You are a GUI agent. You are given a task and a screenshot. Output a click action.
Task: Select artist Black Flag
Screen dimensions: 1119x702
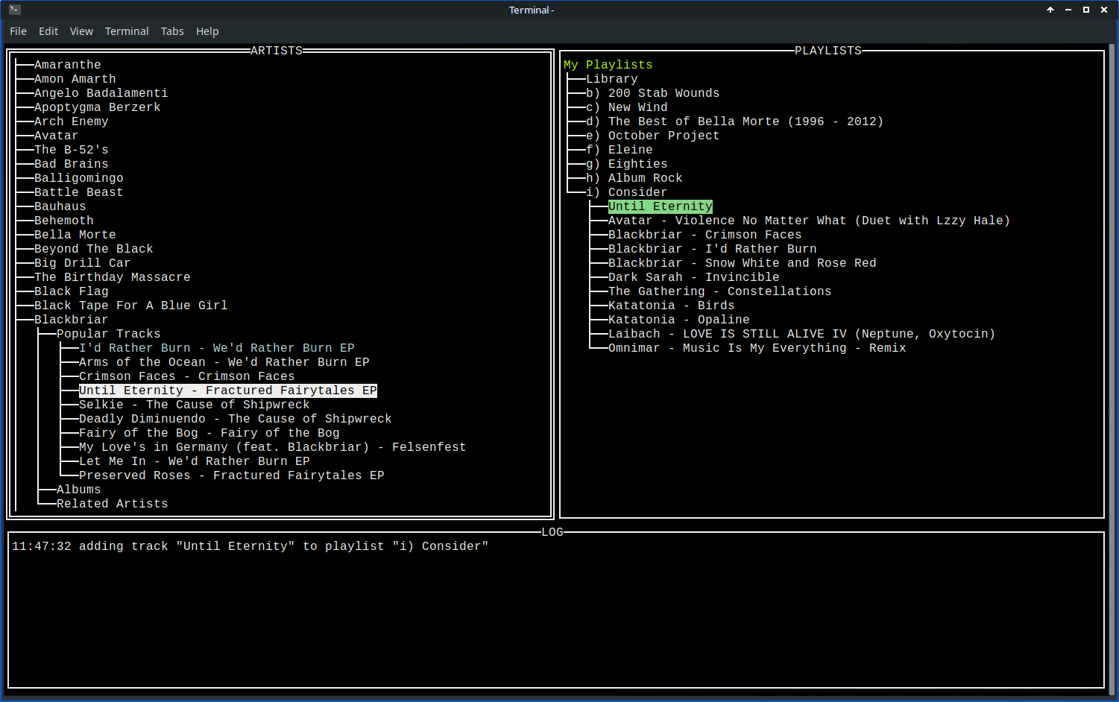click(71, 291)
